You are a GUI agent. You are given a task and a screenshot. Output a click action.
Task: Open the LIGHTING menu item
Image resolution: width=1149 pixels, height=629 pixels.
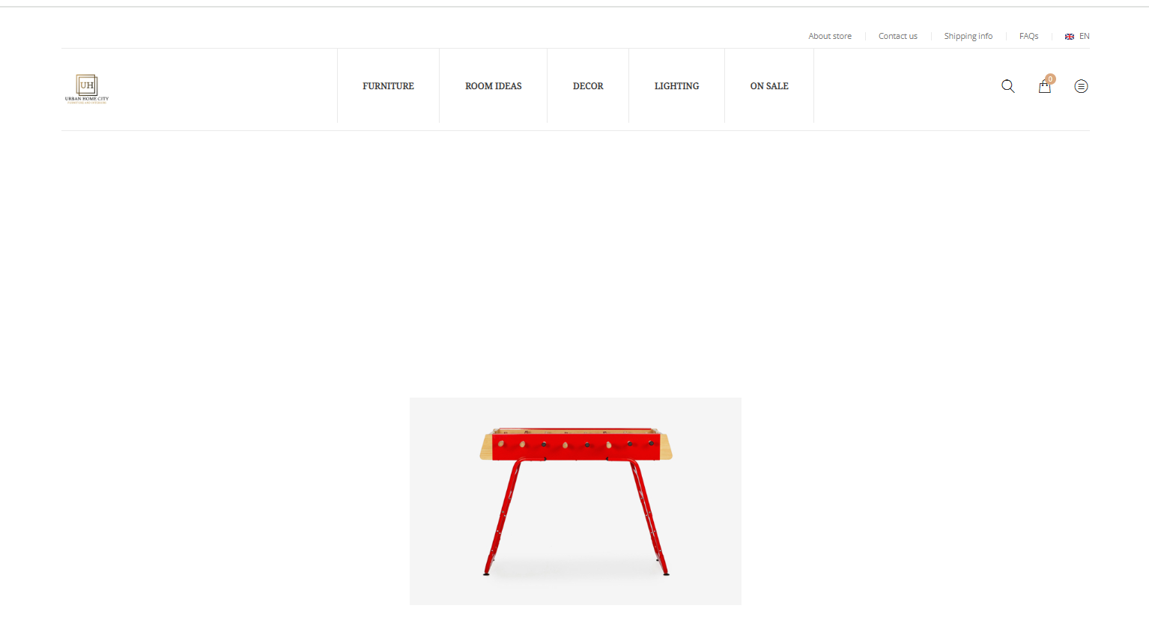[676, 86]
